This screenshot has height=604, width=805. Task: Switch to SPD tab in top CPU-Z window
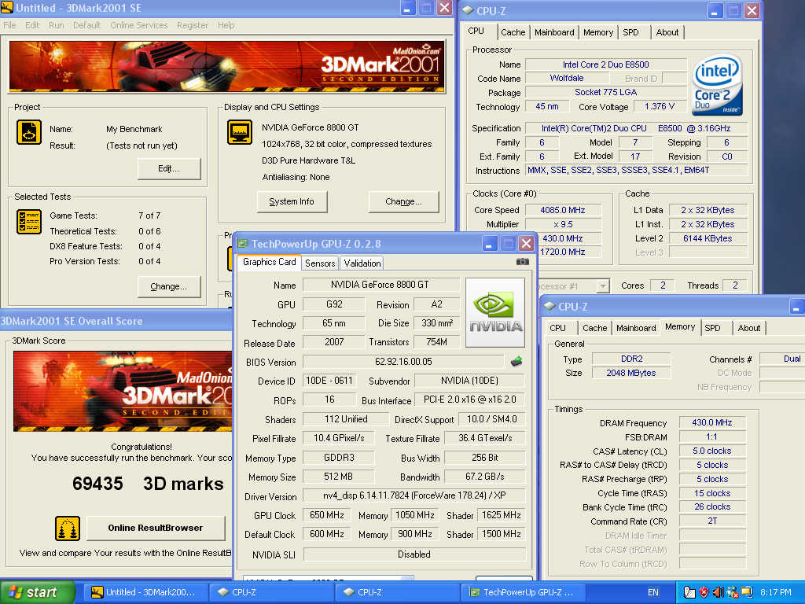(x=631, y=32)
